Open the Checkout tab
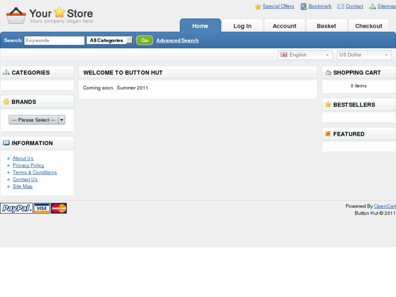This screenshot has height=297, width=396. (x=368, y=26)
